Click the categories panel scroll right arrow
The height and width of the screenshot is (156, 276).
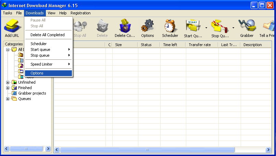[x=48, y=149]
